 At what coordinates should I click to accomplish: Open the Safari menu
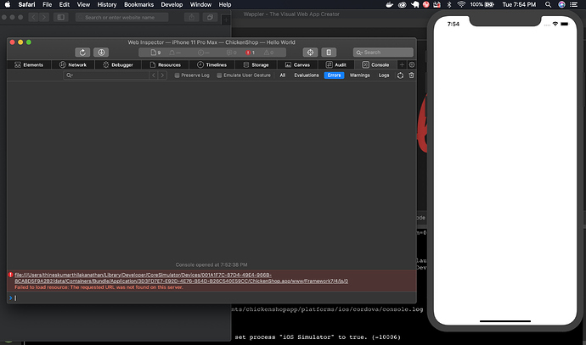point(26,4)
